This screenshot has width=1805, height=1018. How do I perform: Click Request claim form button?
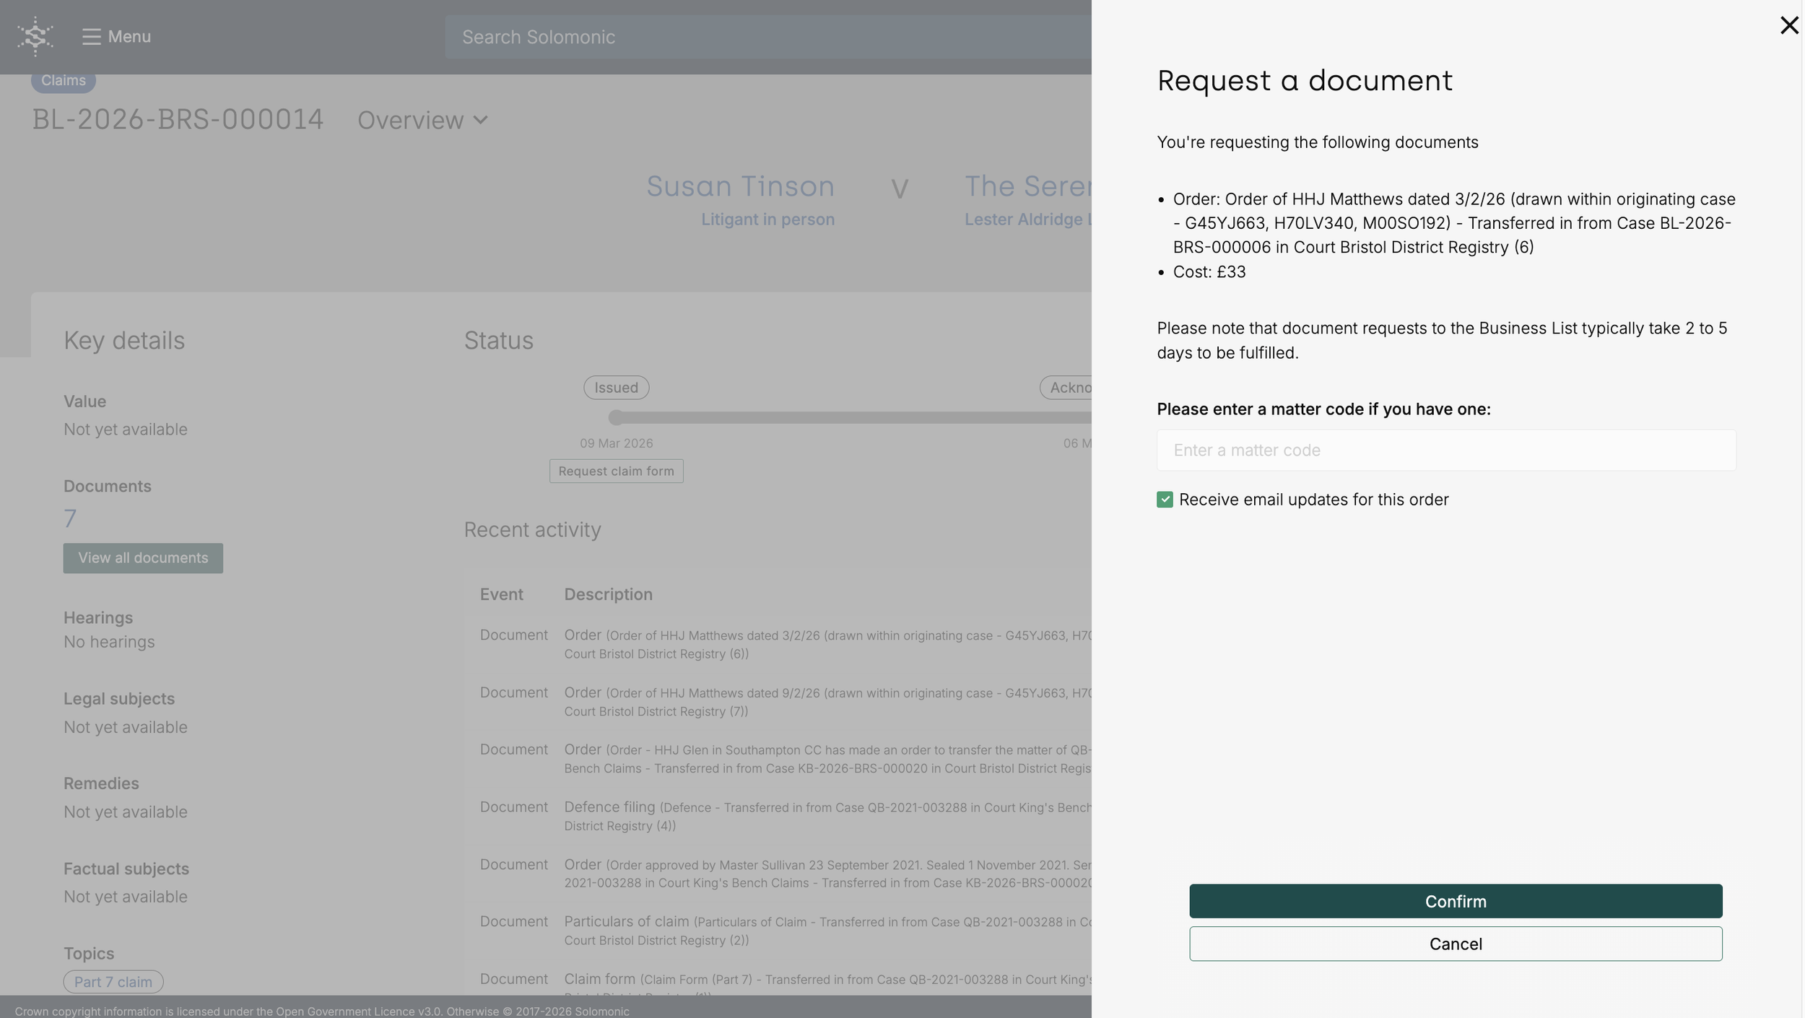(616, 471)
